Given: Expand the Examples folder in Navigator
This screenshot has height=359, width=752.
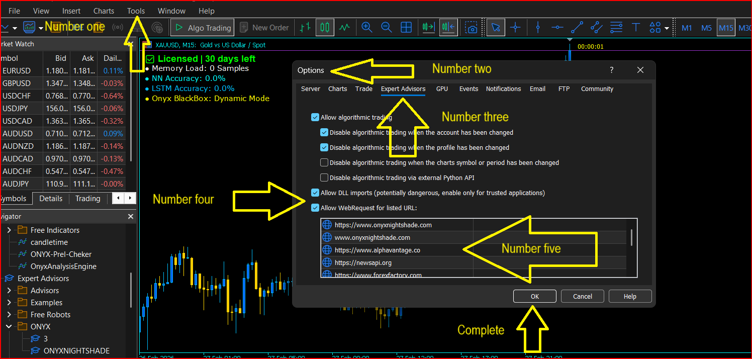Looking at the screenshot, I should 9,303.
